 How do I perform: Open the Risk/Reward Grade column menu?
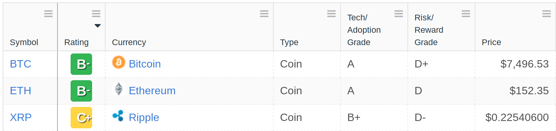coord(466,14)
